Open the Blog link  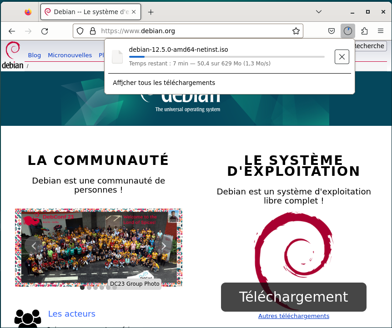(35, 55)
